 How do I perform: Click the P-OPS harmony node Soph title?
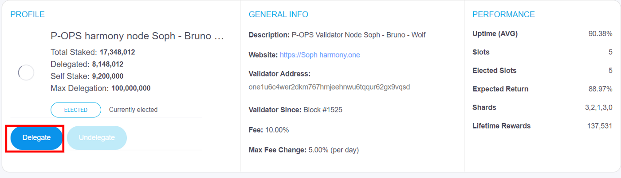pos(137,36)
